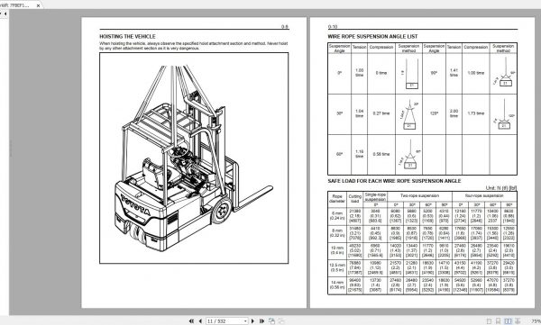541x325 pixels.
Task: Click the HOISTING THE VEHICLE heading
Action: point(127,37)
